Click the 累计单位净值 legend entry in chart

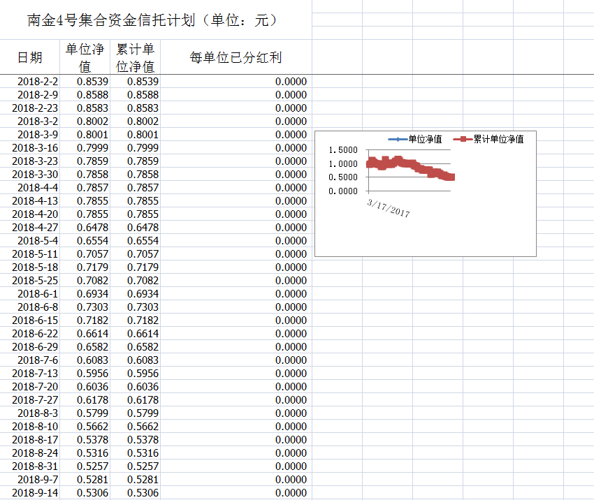click(488, 139)
